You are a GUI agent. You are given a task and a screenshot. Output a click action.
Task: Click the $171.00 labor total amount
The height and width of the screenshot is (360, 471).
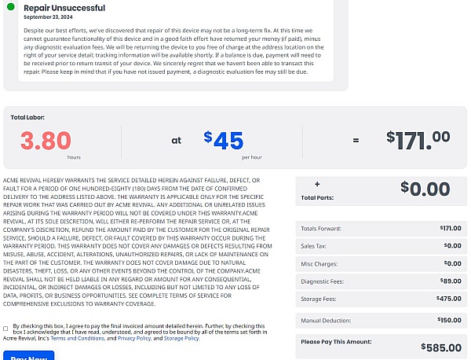tap(418, 140)
